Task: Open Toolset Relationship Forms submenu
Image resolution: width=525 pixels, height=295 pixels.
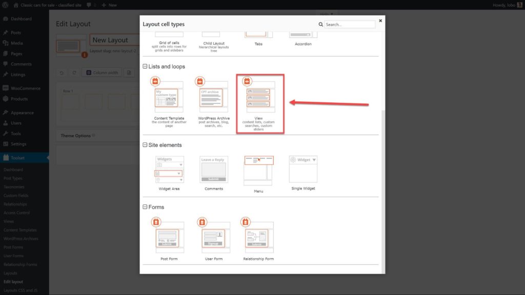Action: pos(21,265)
